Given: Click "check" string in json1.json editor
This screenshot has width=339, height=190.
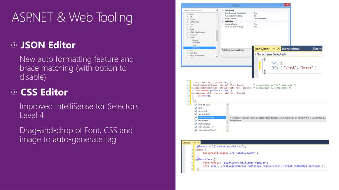Looking at the screenshot, I should pyautogui.click(x=290, y=67).
